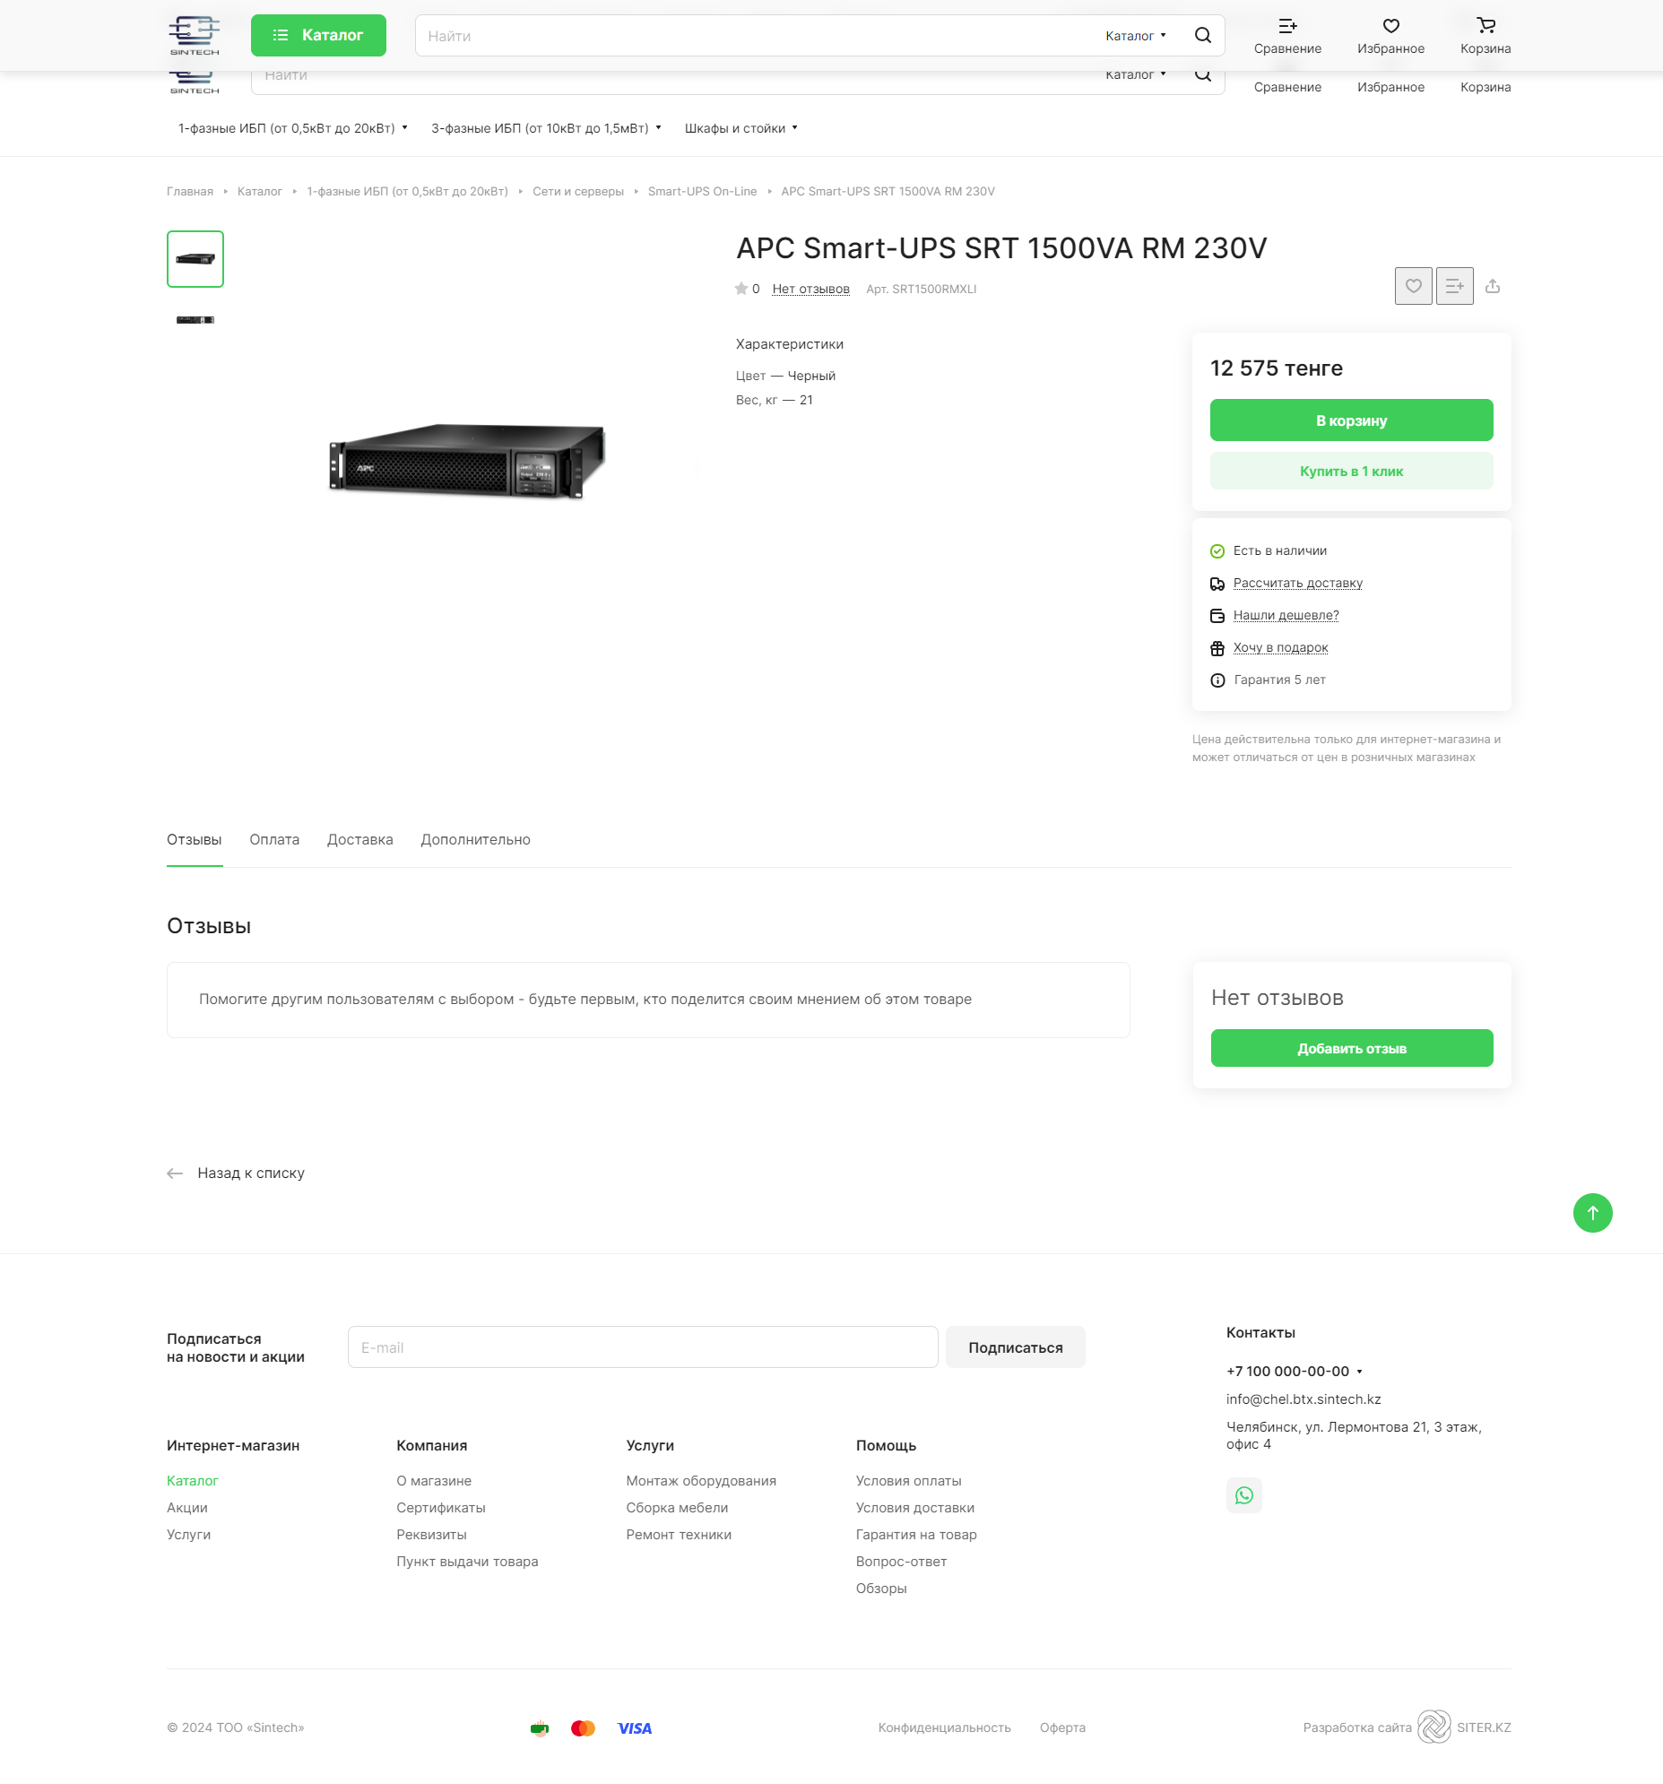Click the back arrow icon by Назад к списку
Viewport: 1663px width, 1784px height.
(x=175, y=1173)
